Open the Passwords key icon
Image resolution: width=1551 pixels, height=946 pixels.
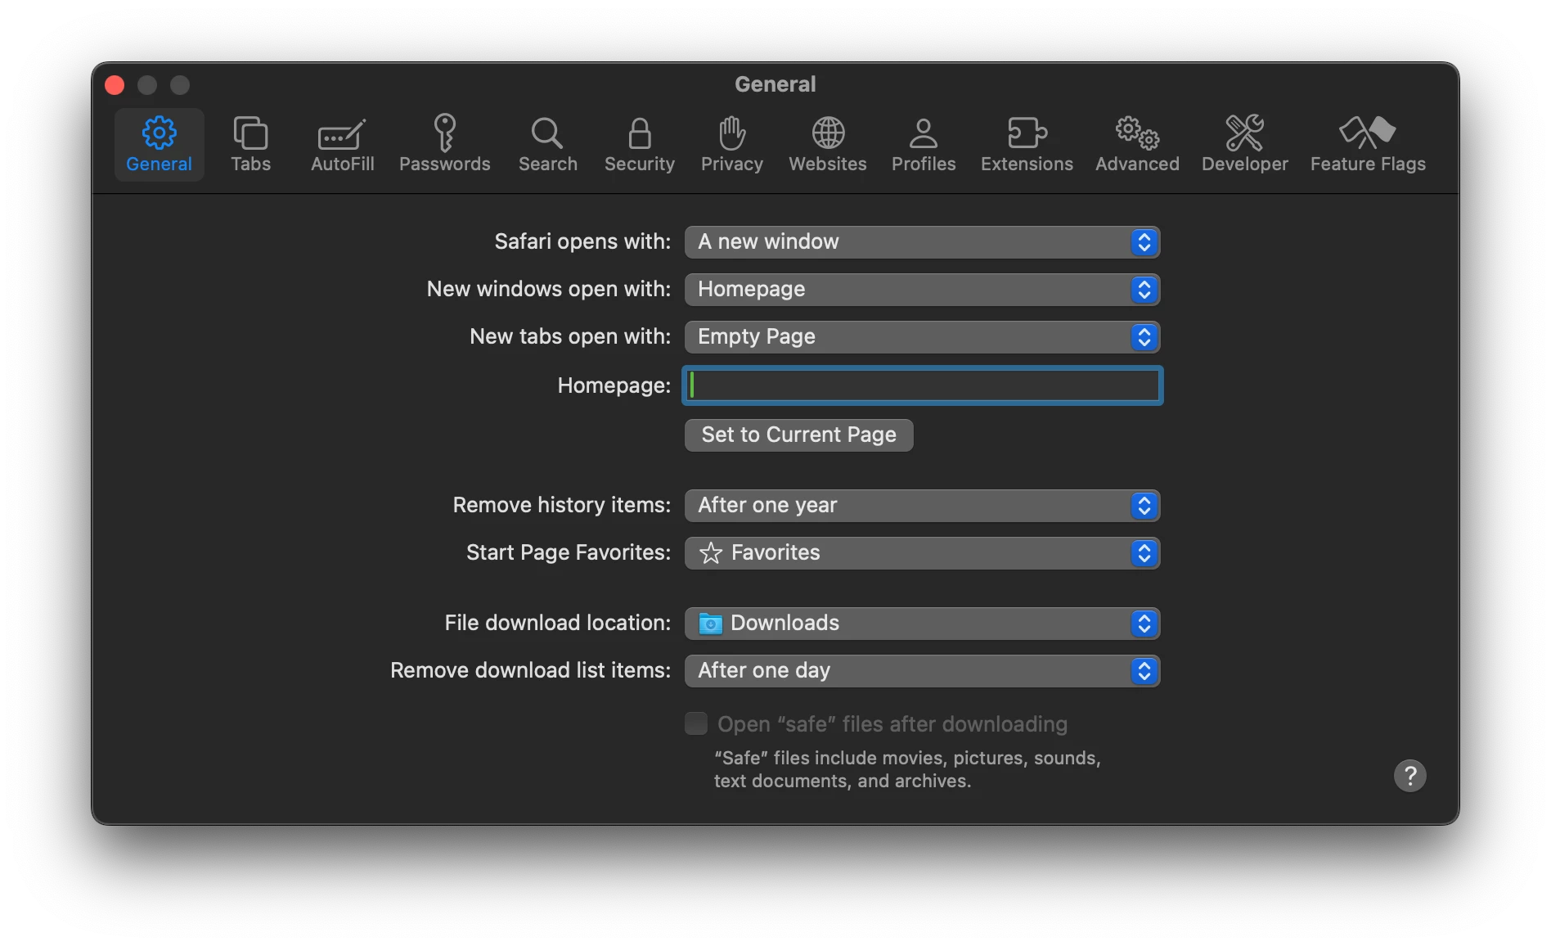[x=444, y=133]
